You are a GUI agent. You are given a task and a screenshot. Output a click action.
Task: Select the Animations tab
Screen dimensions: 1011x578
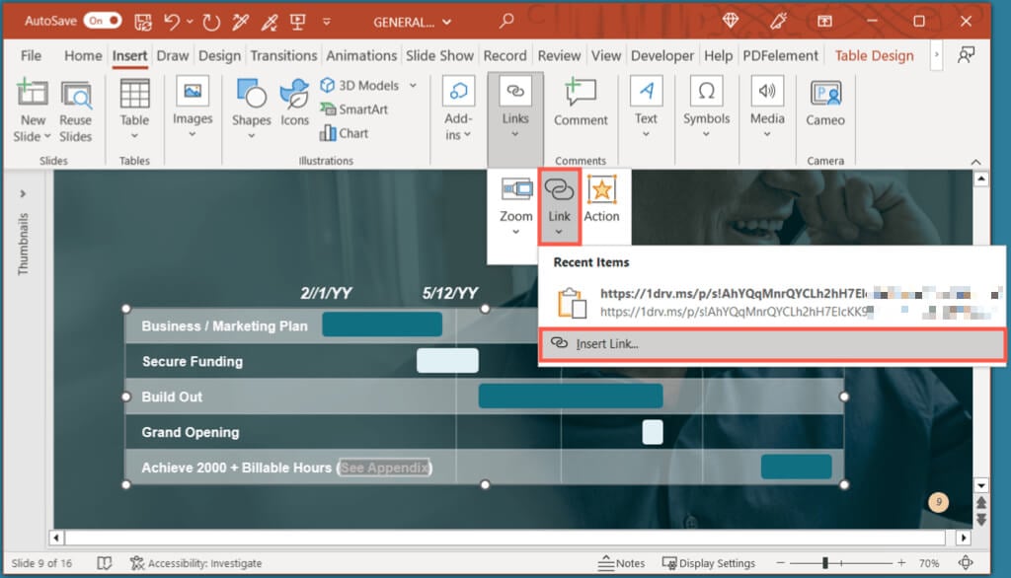tap(361, 55)
